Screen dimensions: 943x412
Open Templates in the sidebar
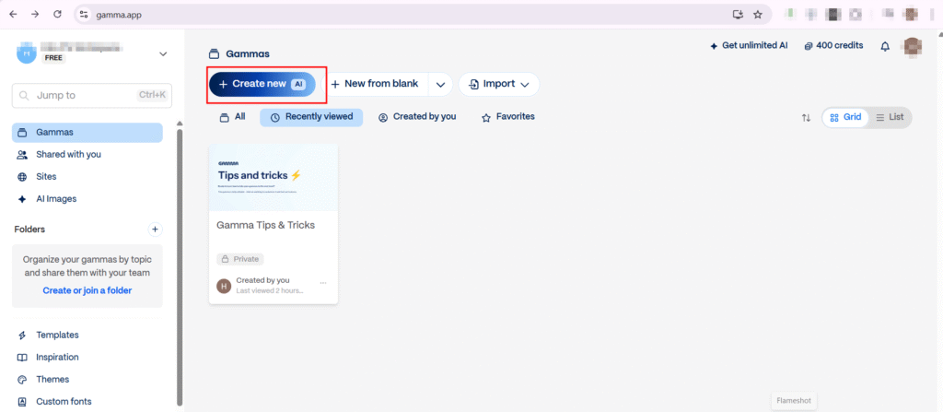(x=87, y=335)
